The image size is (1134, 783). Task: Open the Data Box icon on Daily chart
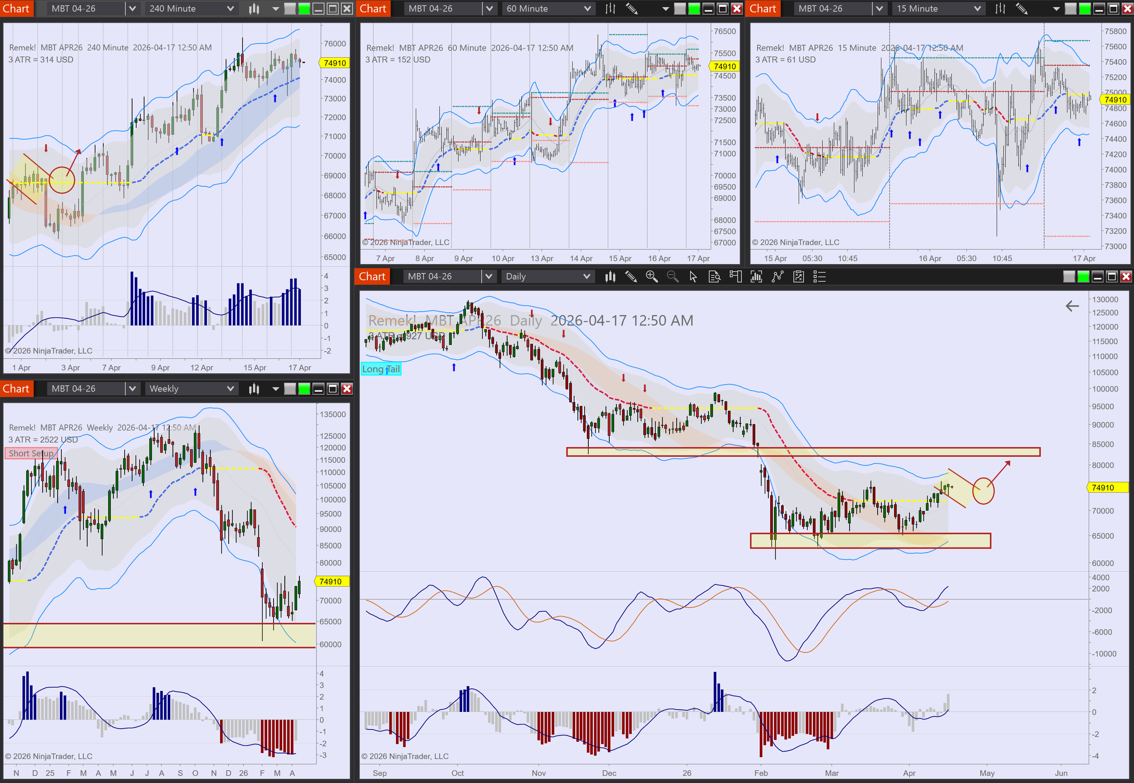tap(714, 277)
